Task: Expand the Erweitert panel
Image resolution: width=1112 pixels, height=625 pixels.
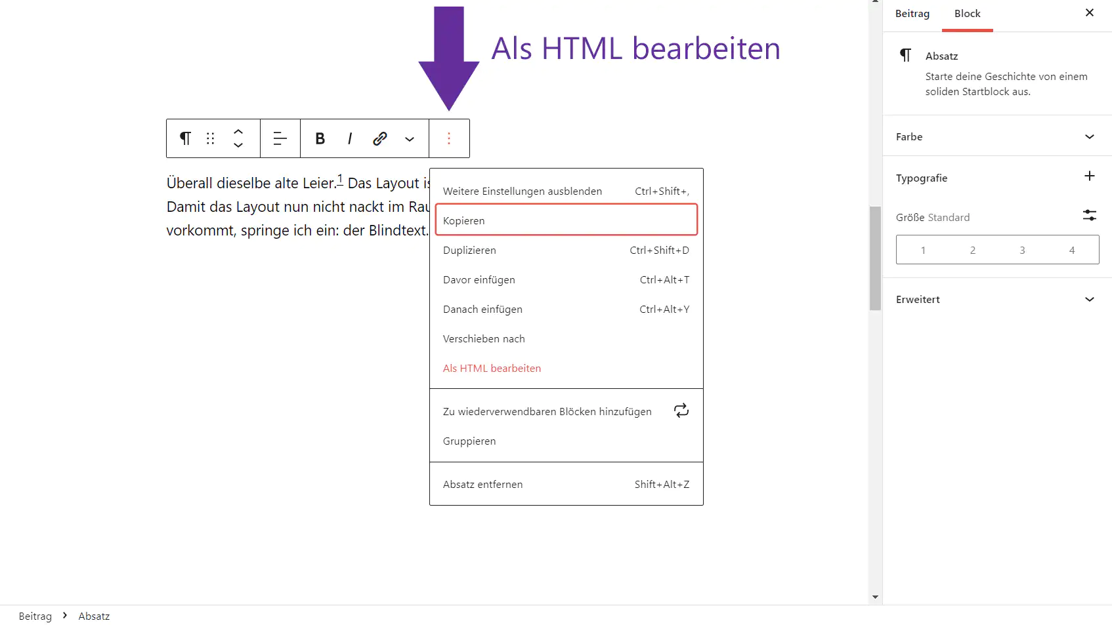Action: [998, 299]
